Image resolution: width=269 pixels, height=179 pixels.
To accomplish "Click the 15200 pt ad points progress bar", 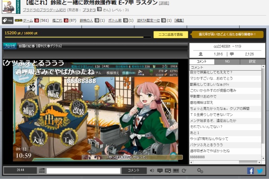I will pyautogui.click(x=78, y=37).
